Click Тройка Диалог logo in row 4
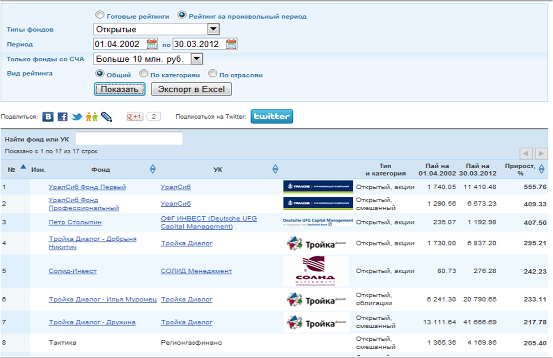Screen dimensions: 553x358 317,243
